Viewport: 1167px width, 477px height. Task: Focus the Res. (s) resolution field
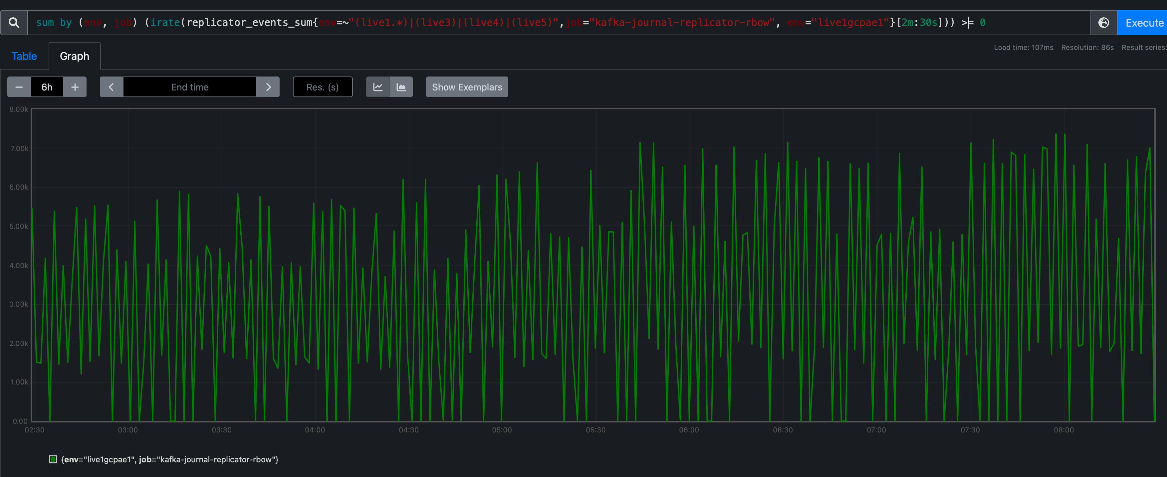click(x=322, y=87)
